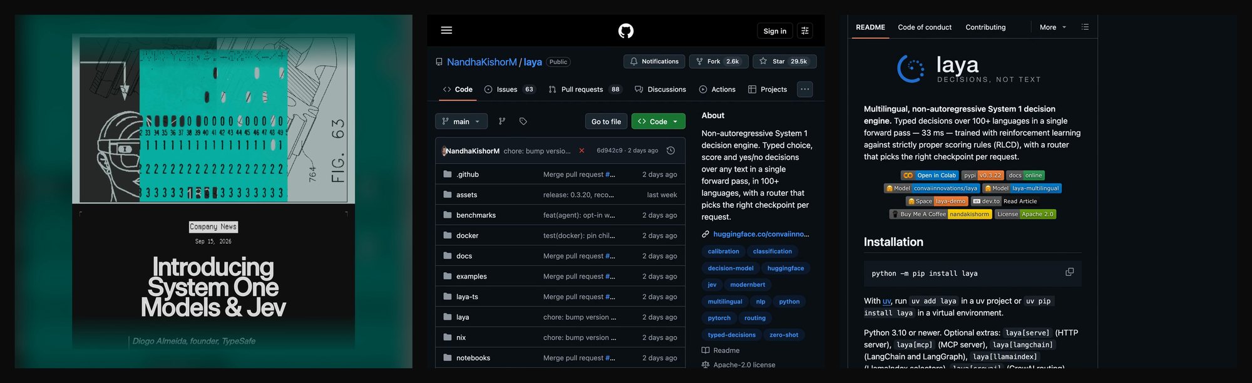Image resolution: width=1252 pixels, height=383 pixels.
Task: Switch to the Code tab
Action: click(x=458, y=89)
